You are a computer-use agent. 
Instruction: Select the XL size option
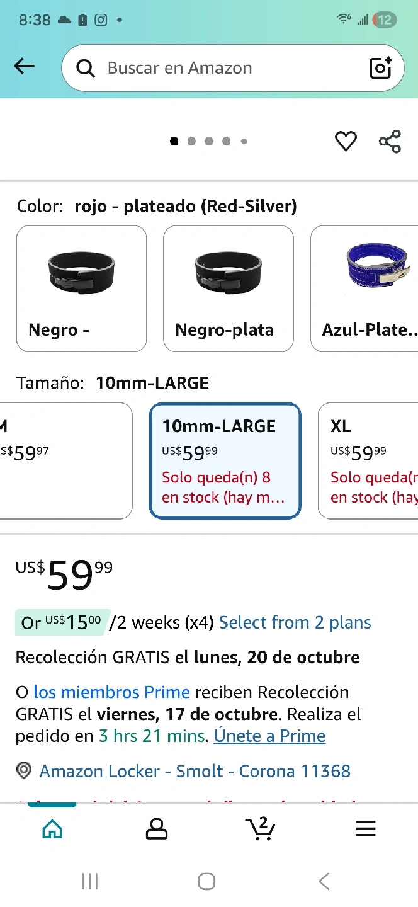(x=368, y=461)
